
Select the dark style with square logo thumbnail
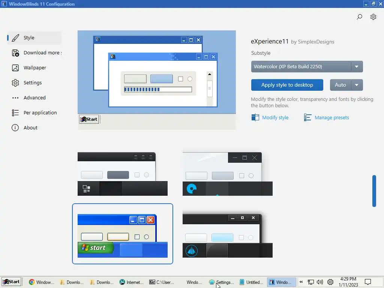(123, 174)
